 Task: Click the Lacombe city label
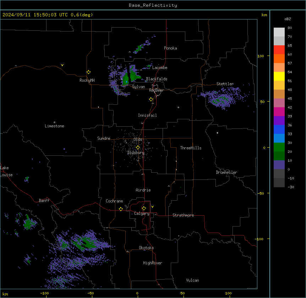point(160,68)
